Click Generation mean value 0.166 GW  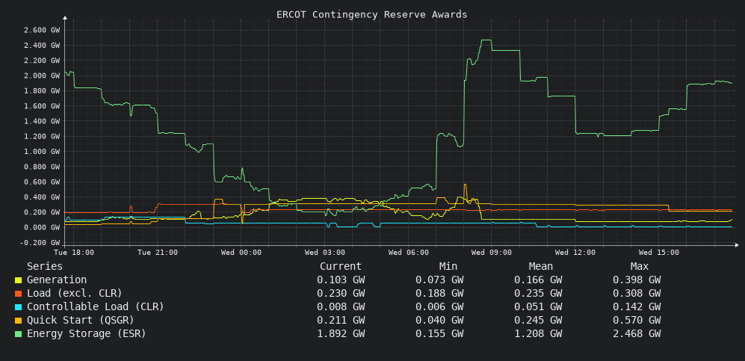pos(538,280)
